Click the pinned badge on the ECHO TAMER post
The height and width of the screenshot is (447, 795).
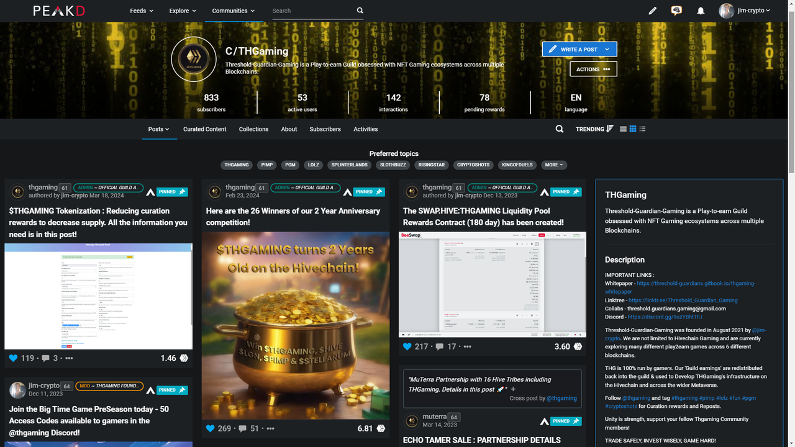[566, 420]
